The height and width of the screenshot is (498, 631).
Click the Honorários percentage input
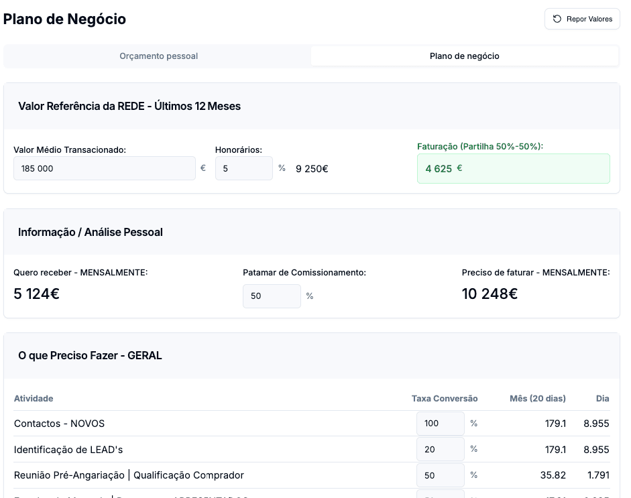243,169
